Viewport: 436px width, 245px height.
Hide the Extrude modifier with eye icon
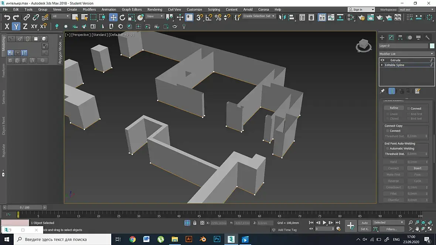click(382, 60)
